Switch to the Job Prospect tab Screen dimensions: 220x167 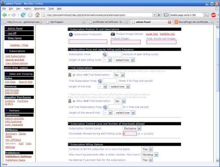pos(66,22)
